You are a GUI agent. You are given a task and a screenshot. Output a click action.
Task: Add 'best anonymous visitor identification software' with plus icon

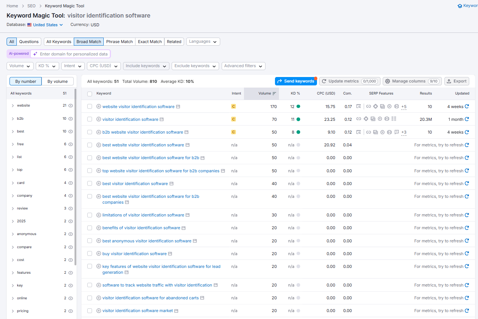point(99,241)
